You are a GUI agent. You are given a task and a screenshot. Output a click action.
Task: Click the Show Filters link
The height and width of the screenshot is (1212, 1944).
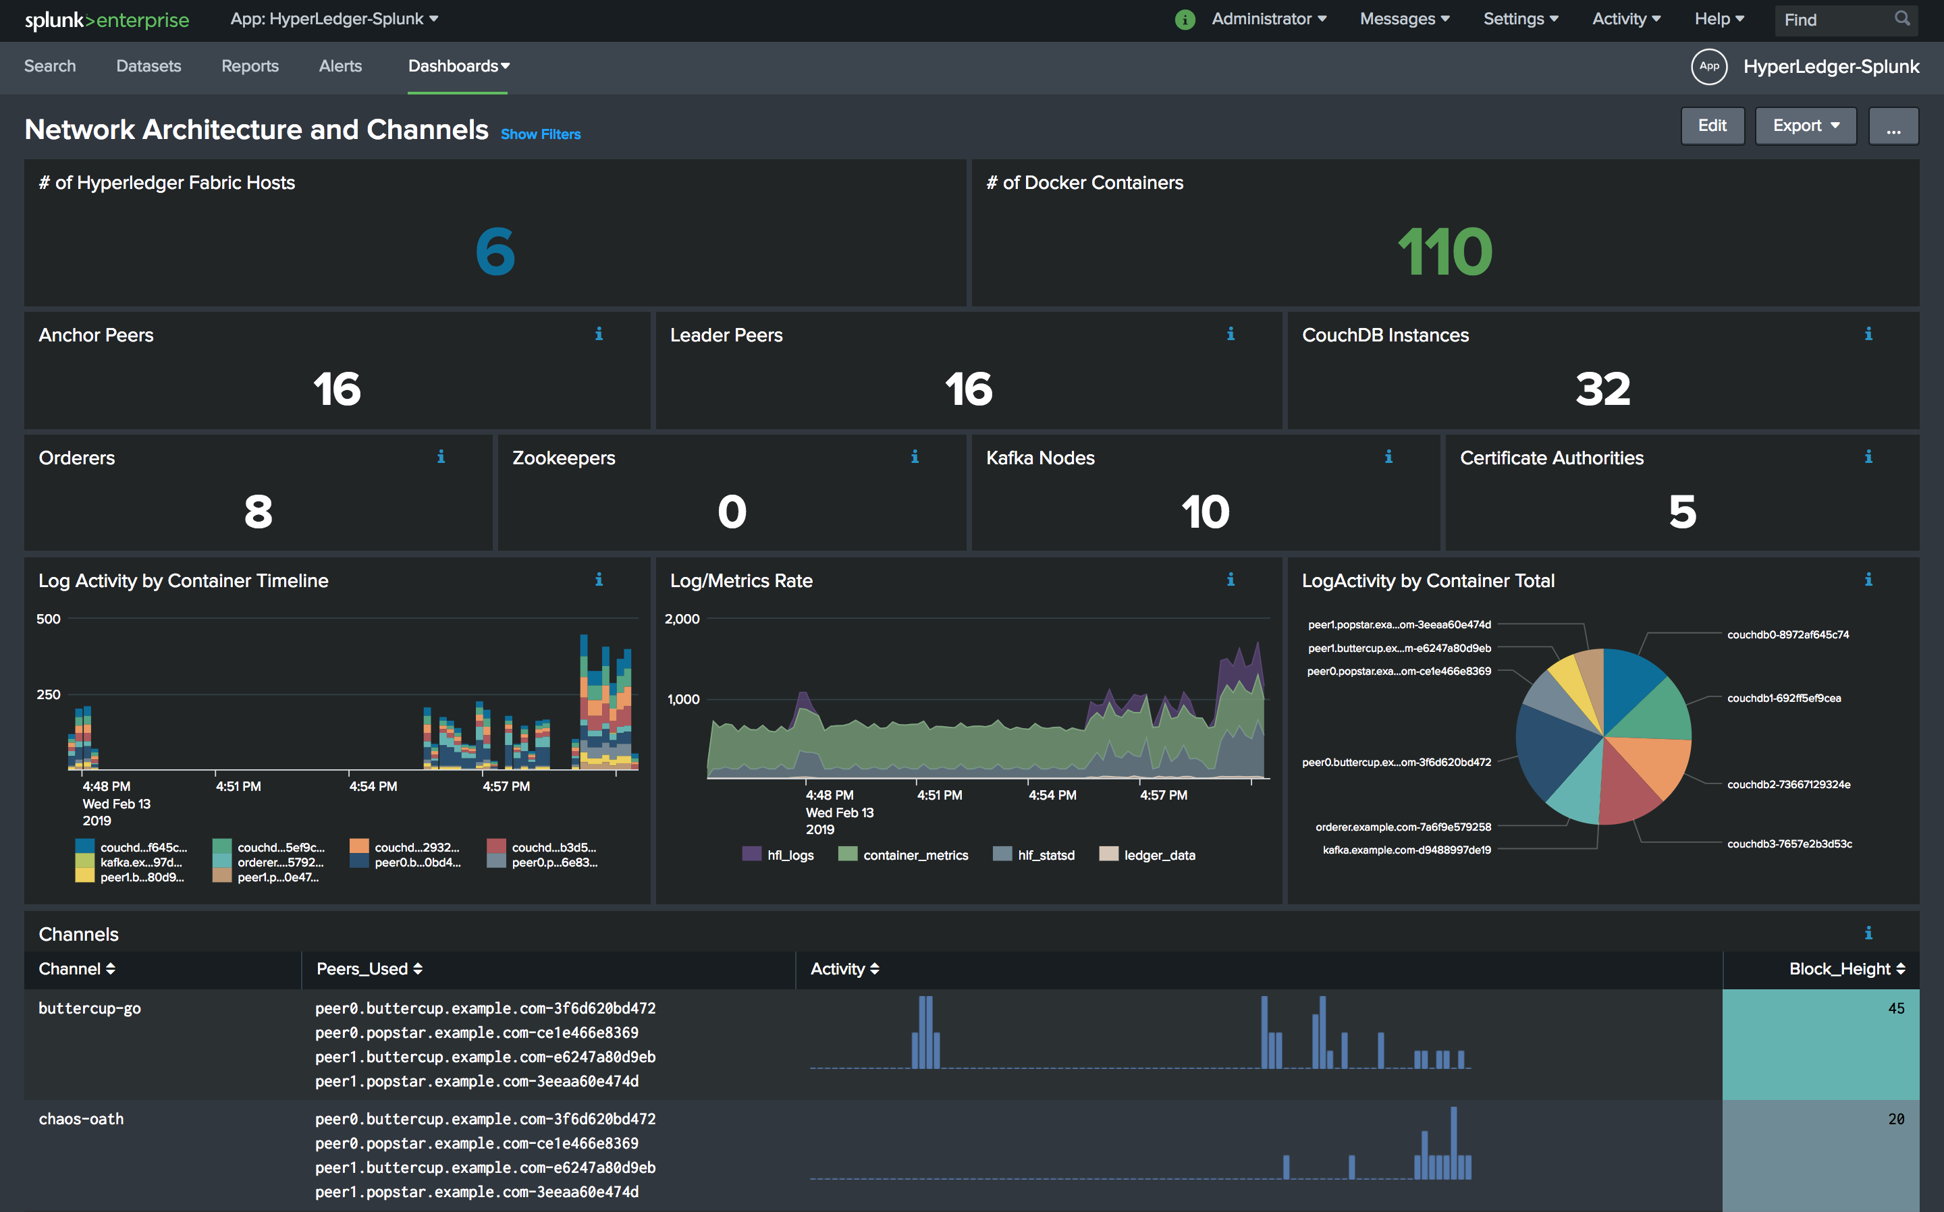coord(540,135)
